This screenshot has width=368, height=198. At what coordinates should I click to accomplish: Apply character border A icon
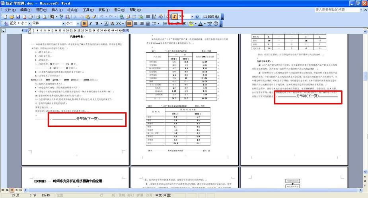(106, 23)
